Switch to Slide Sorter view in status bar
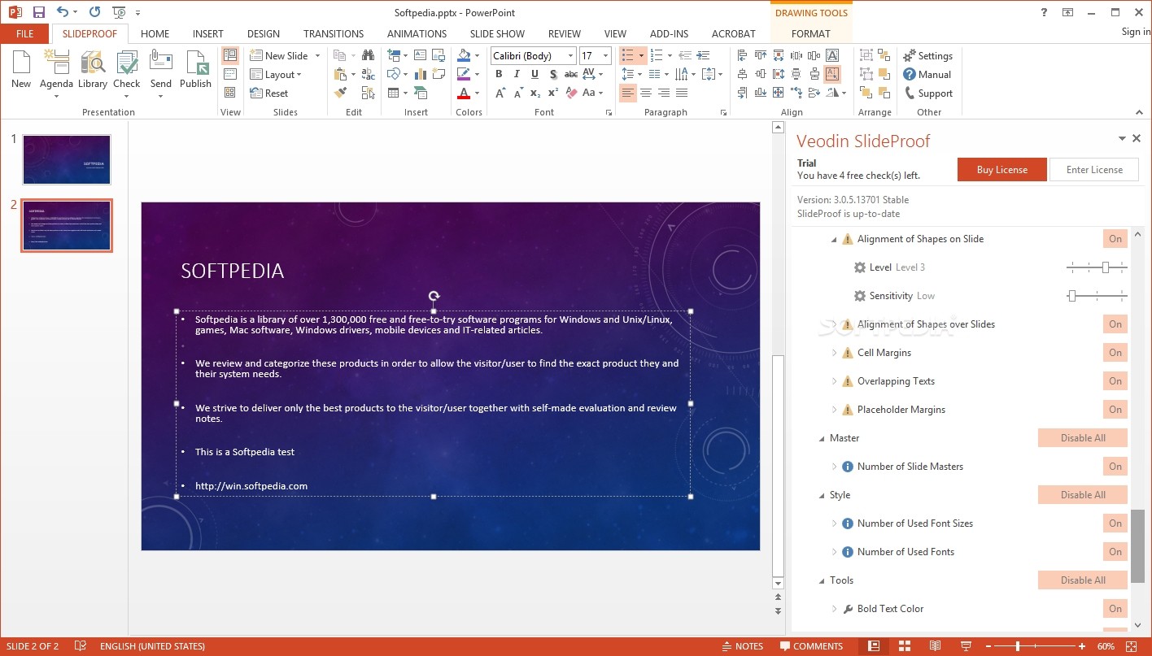 point(904,646)
